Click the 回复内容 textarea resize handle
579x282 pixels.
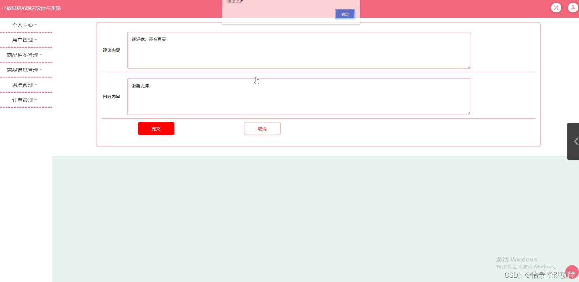469,113
